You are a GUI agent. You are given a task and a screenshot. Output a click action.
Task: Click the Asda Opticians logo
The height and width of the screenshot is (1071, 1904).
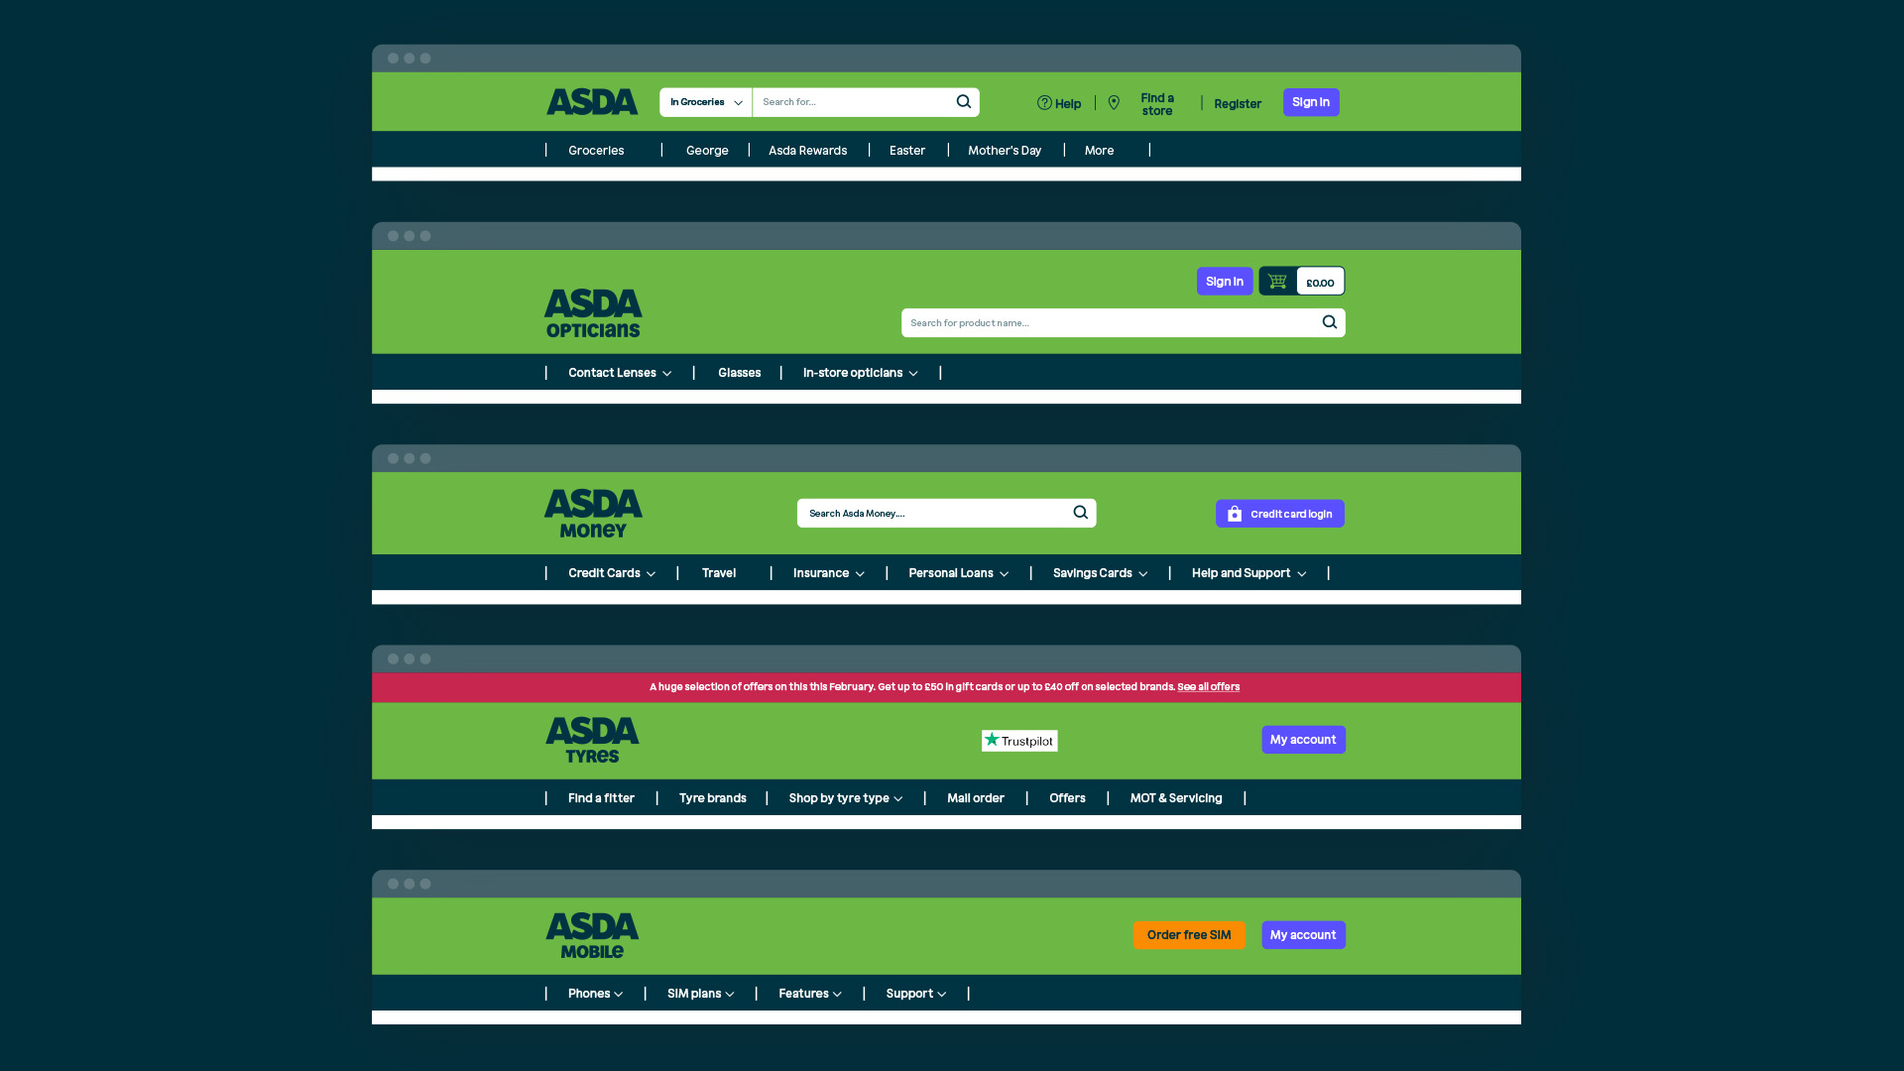tap(593, 313)
